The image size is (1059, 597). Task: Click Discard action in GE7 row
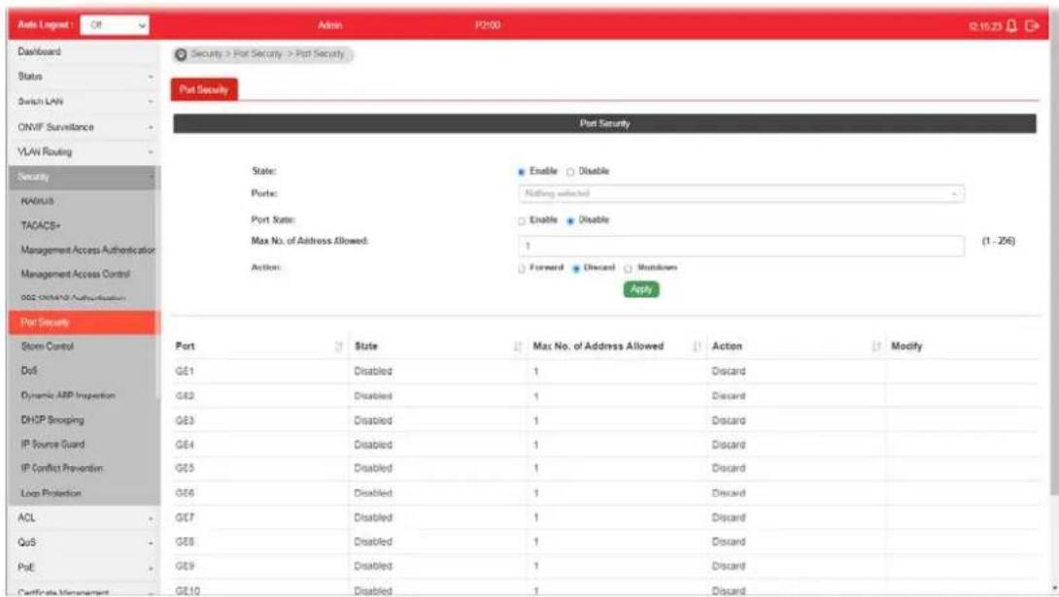click(x=729, y=517)
